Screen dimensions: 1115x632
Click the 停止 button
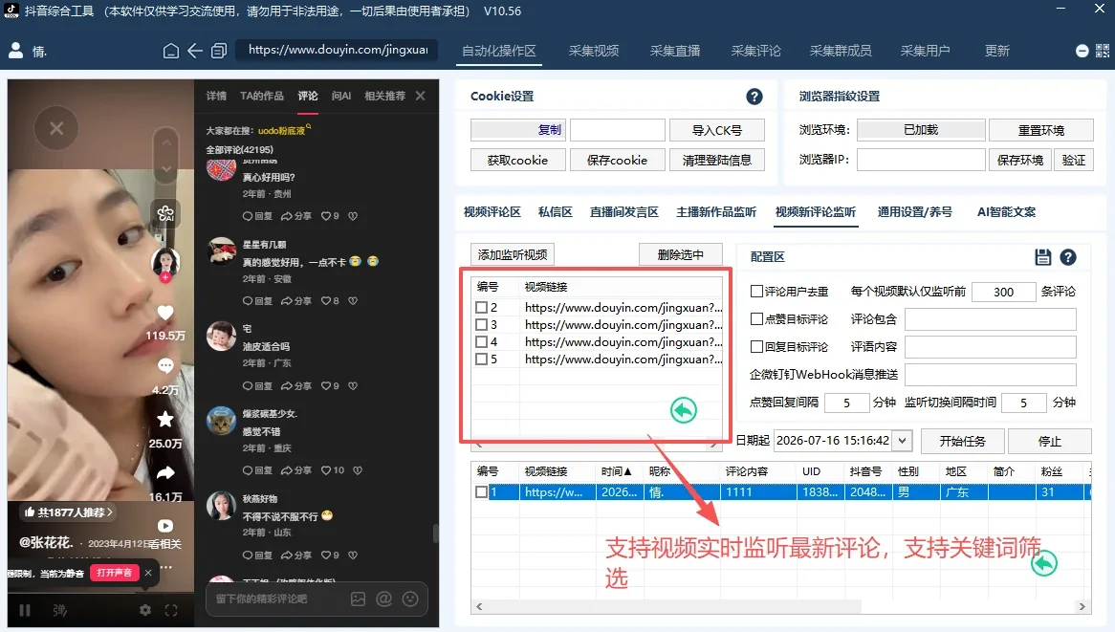coord(1050,441)
